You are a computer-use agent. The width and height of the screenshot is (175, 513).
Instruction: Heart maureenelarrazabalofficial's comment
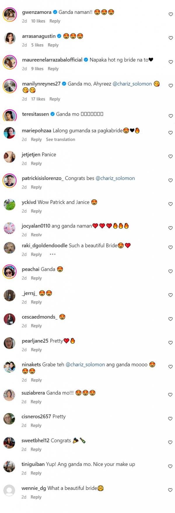click(171, 62)
